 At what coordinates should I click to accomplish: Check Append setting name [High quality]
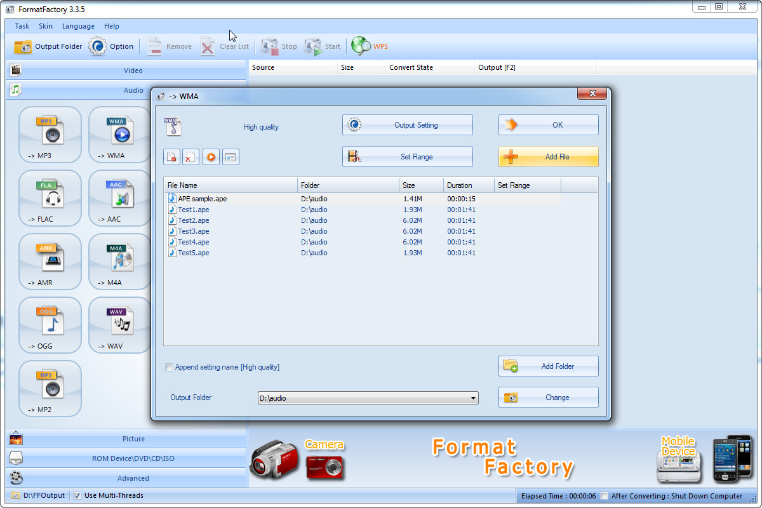169,367
